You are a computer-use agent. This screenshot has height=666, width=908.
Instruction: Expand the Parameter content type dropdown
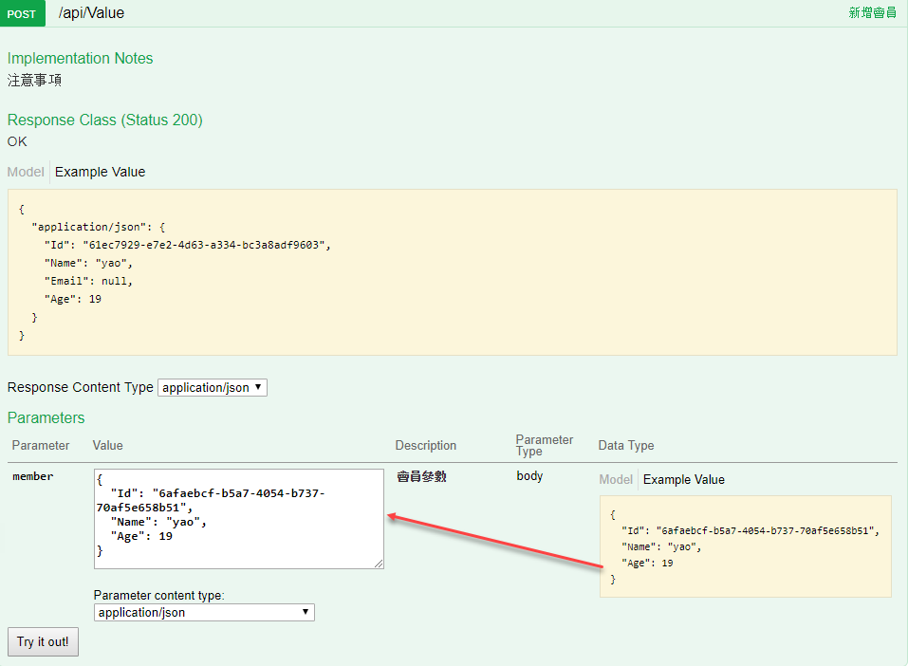click(x=204, y=612)
